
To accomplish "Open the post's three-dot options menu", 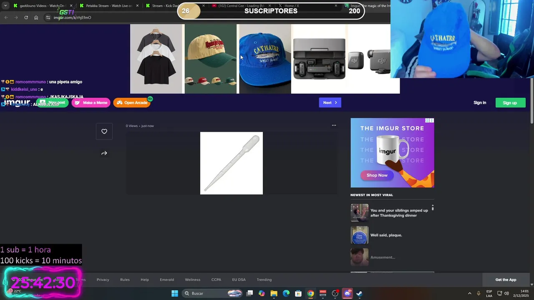I will (x=334, y=125).
